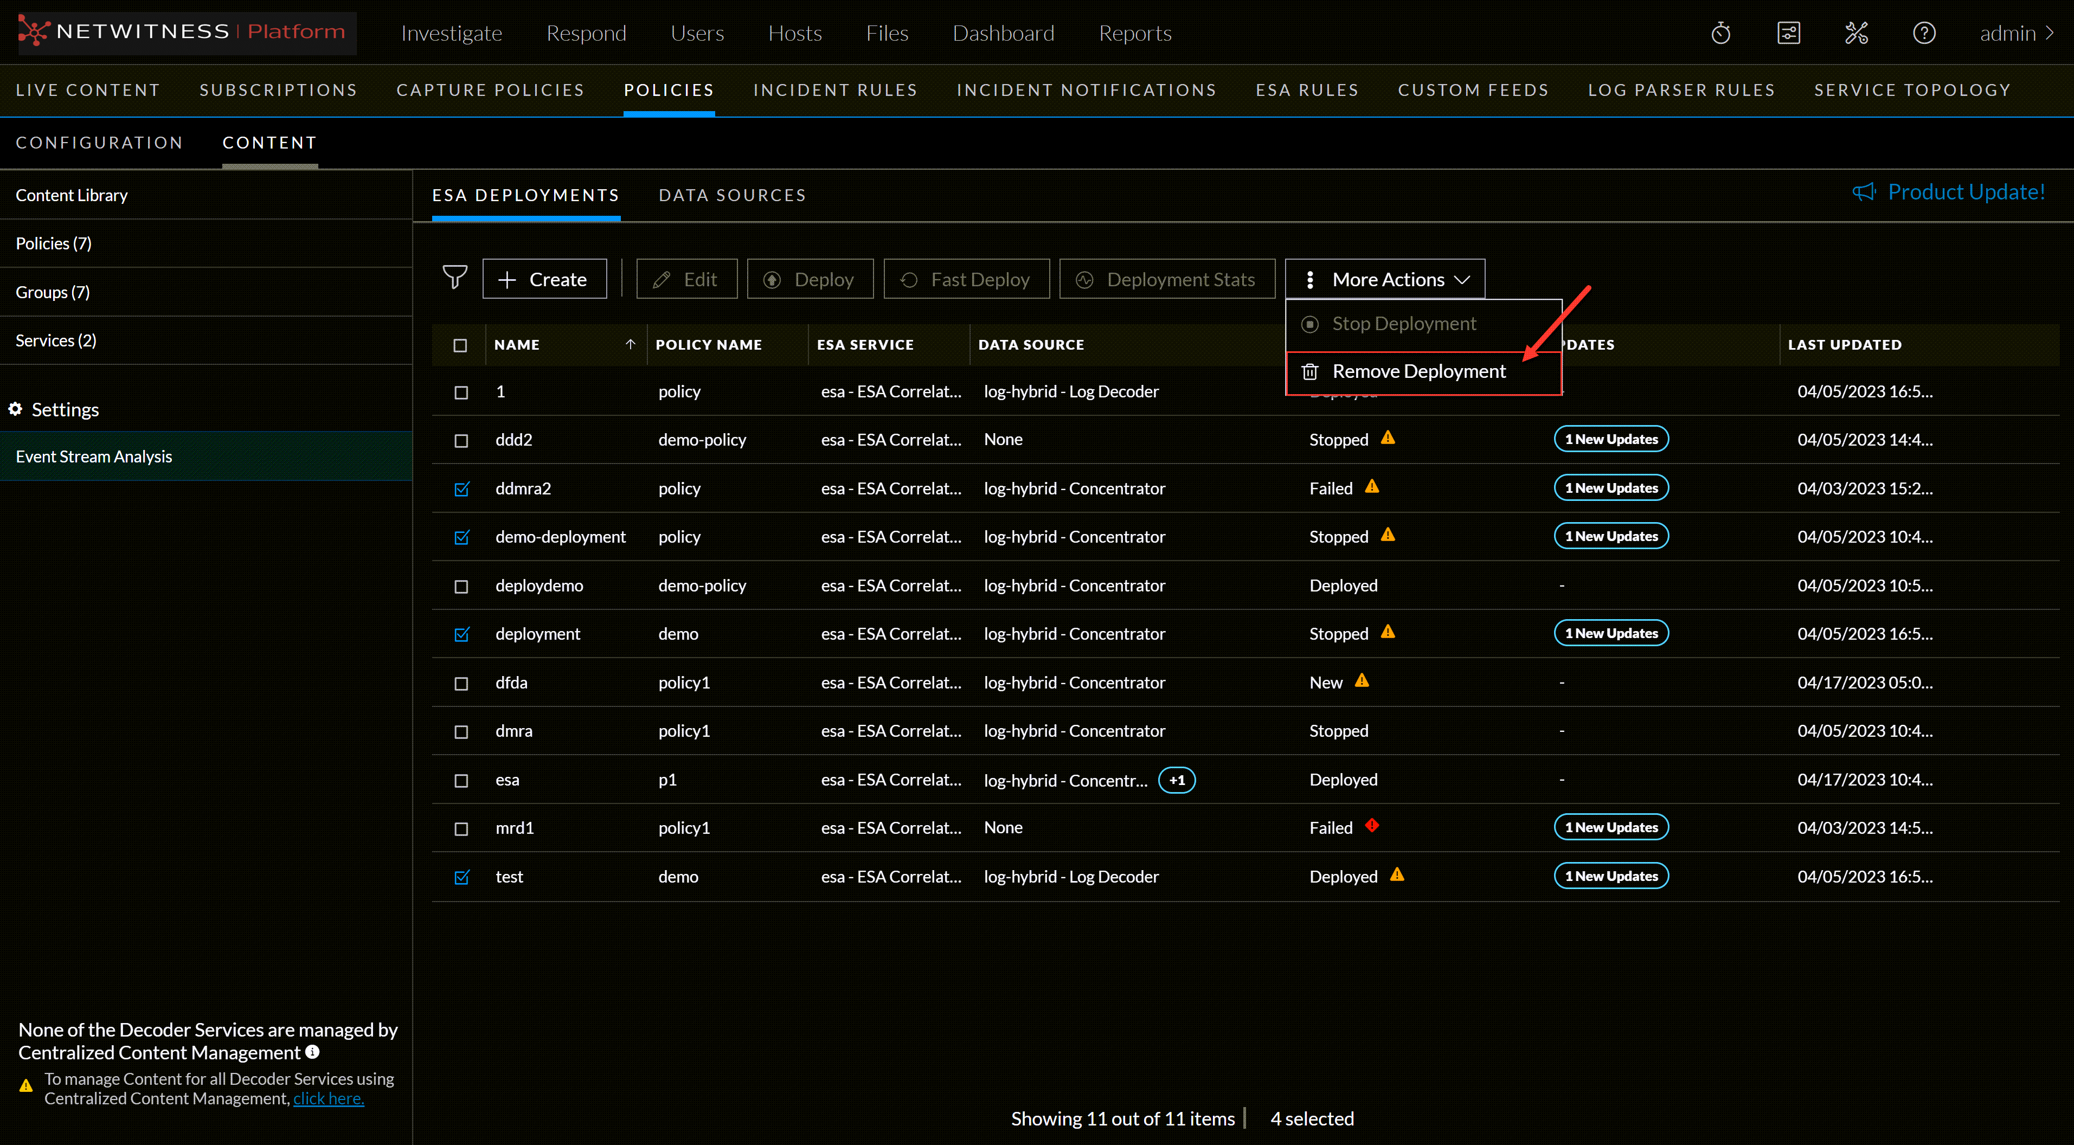Click the Create button
The height and width of the screenshot is (1145, 2074).
pyautogui.click(x=544, y=279)
